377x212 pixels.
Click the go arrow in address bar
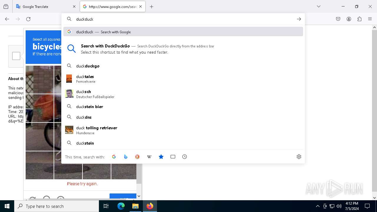point(299,19)
